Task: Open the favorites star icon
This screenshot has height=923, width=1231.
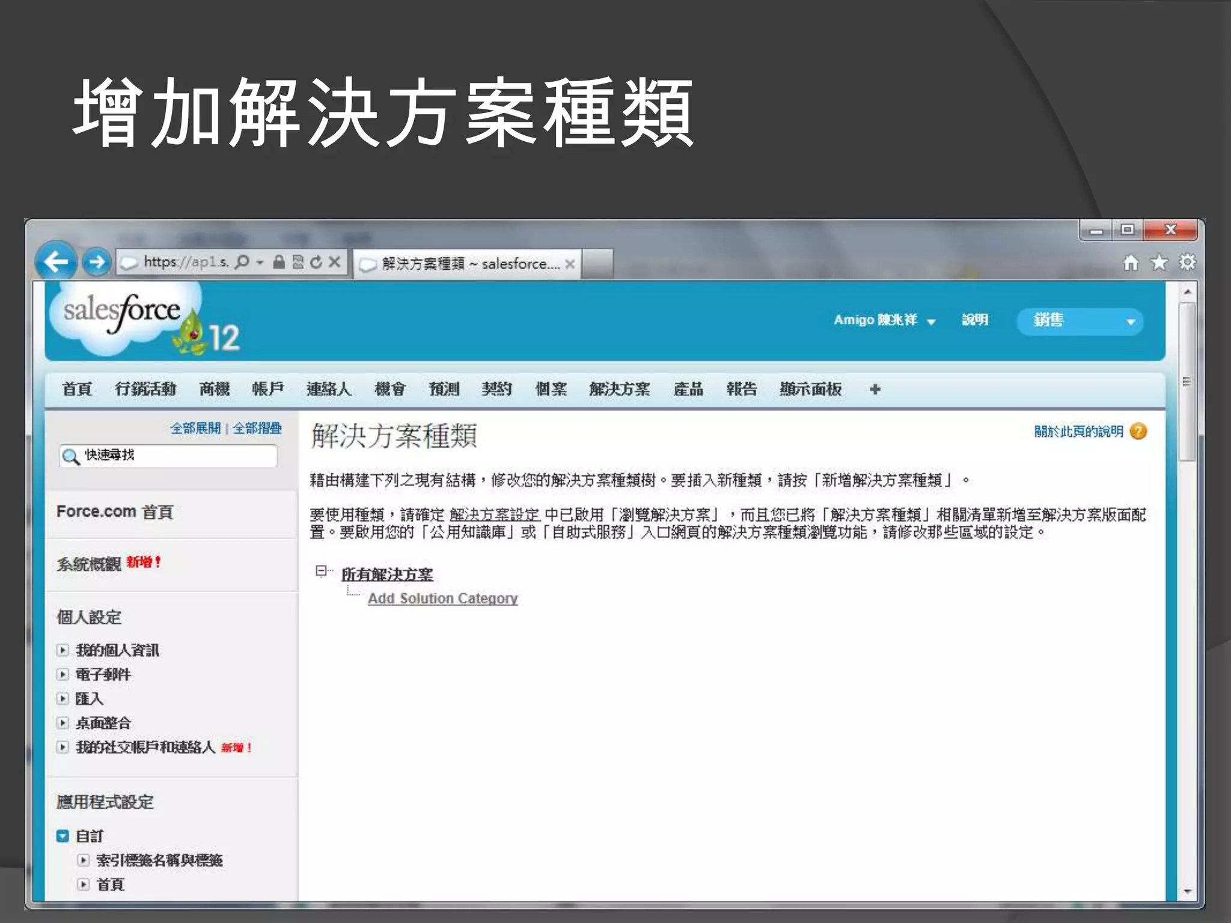Action: [x=1159, y=263]
